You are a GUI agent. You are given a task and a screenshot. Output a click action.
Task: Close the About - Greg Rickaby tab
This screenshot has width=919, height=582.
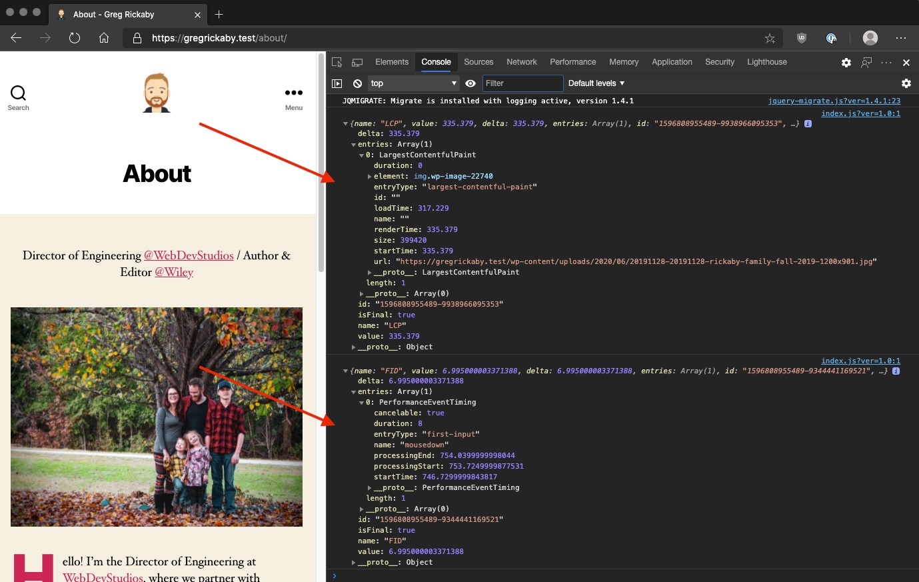pyautogui.click(x=197, y=15)
